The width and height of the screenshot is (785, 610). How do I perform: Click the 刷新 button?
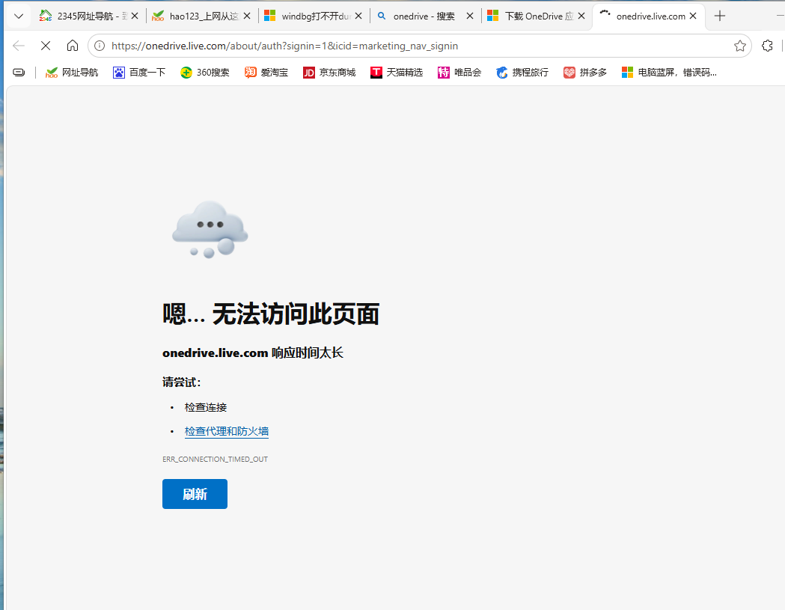195,494
